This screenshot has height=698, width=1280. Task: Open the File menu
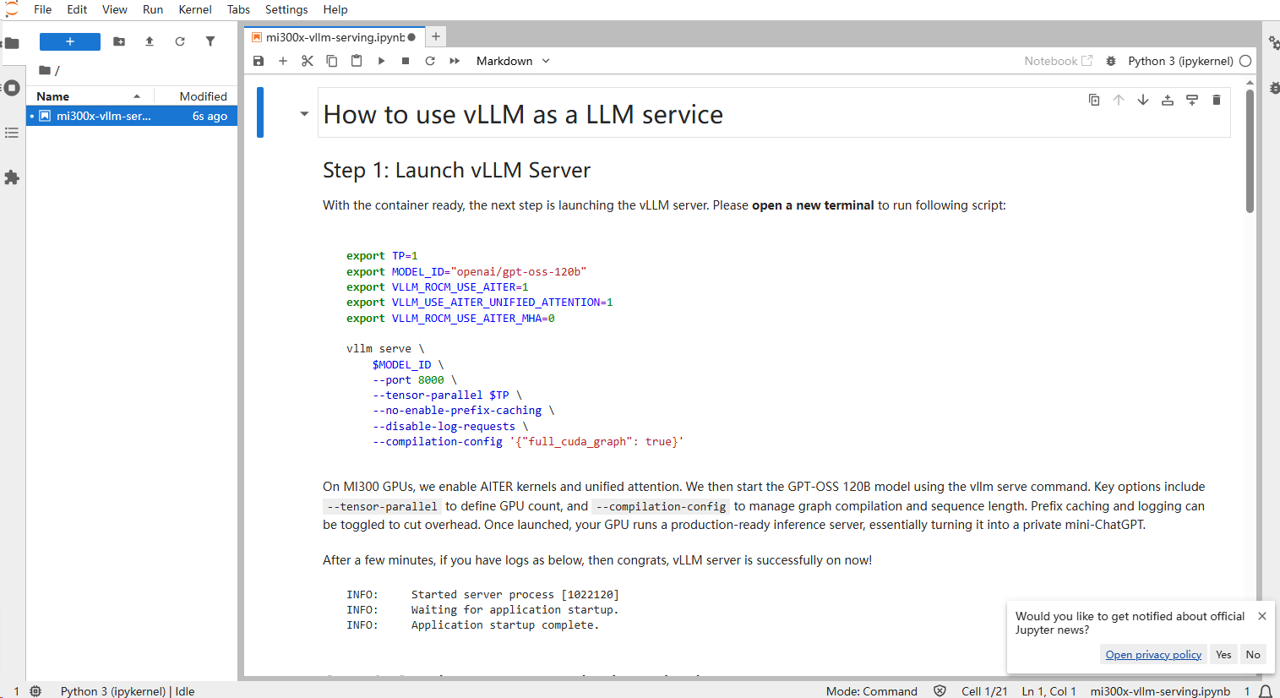pos(43,9)
